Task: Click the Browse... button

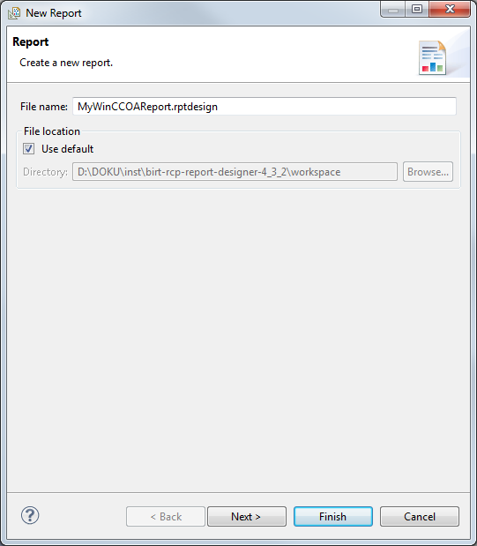Action: pos(428,172)
